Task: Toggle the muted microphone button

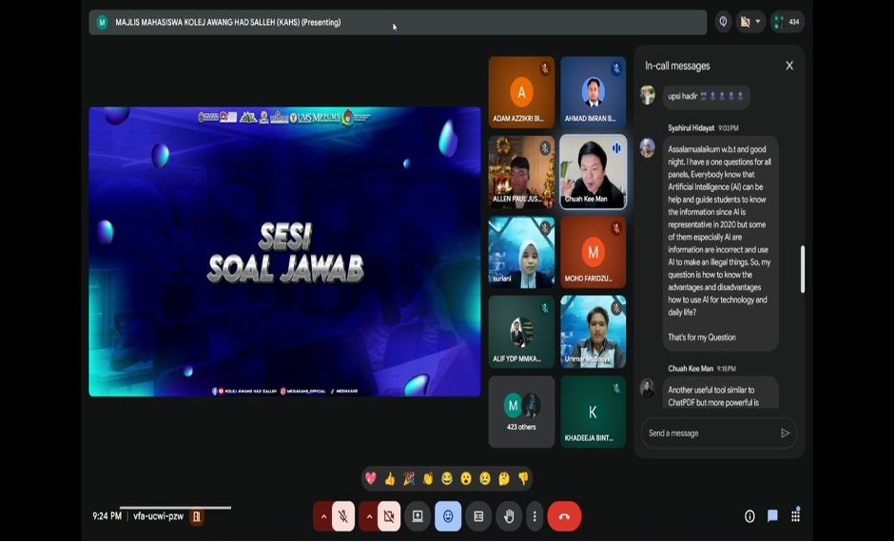Action: tap(343, 516)
